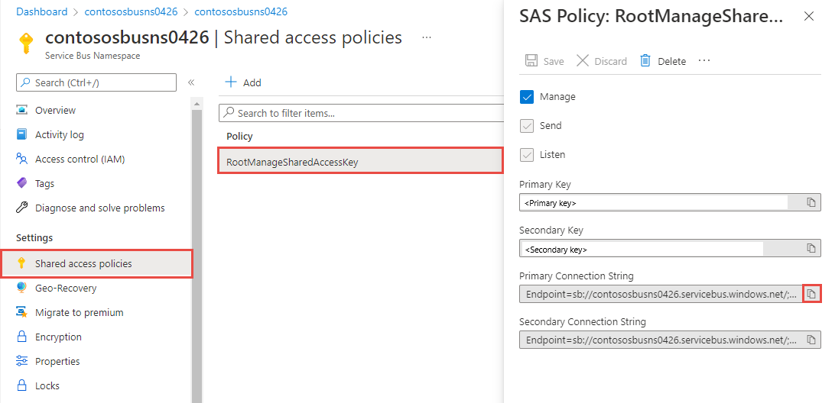Copy the Secondary Key value

point(811,248)
